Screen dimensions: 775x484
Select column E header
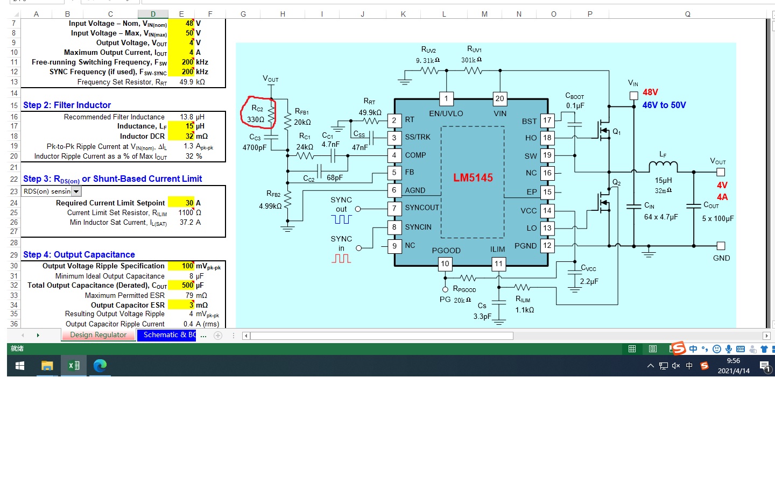tap(181, 14)
